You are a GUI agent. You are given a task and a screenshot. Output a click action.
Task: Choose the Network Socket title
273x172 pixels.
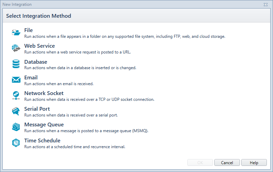pyautogui.click(x=44, y=93)
